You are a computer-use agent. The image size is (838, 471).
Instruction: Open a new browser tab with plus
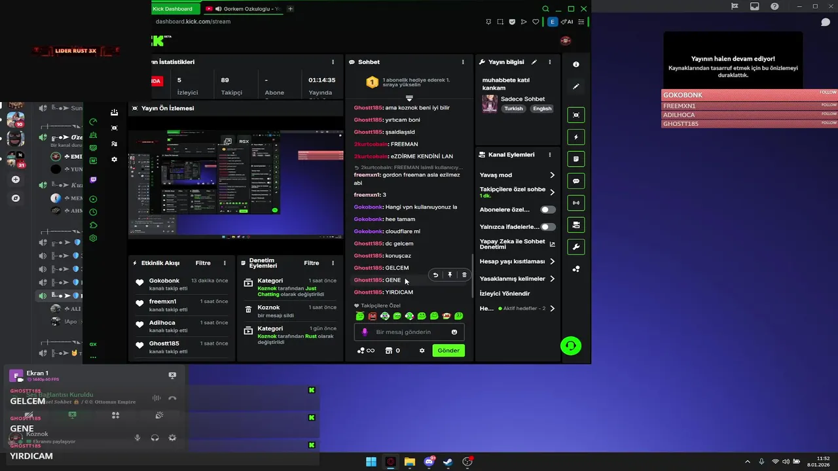click(x=290, y=9)
